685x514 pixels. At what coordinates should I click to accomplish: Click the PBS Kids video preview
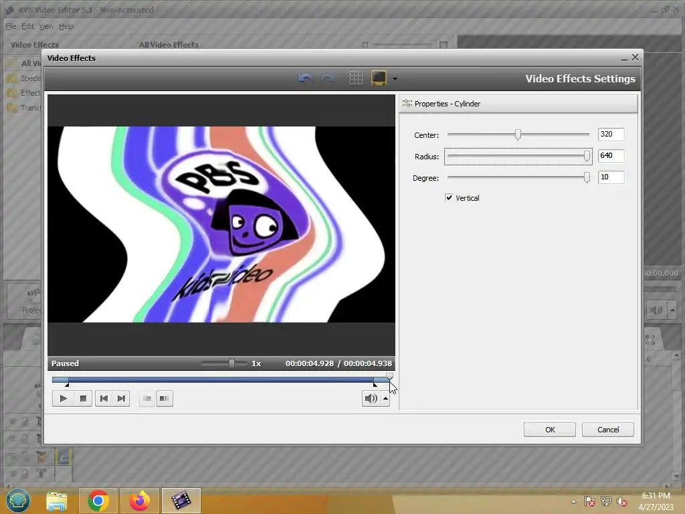pos(221,225)
